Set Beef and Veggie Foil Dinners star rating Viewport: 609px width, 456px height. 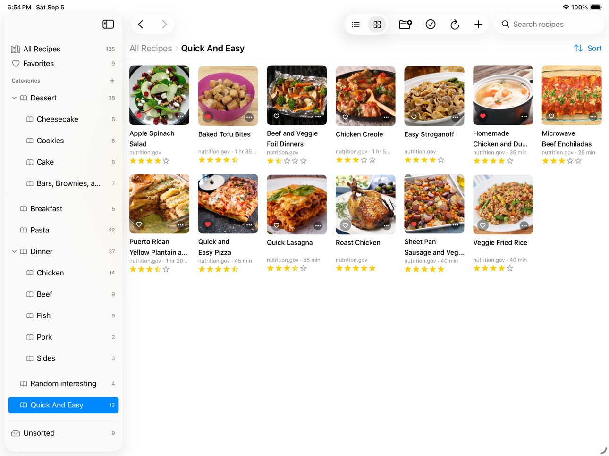coord(287,161)
